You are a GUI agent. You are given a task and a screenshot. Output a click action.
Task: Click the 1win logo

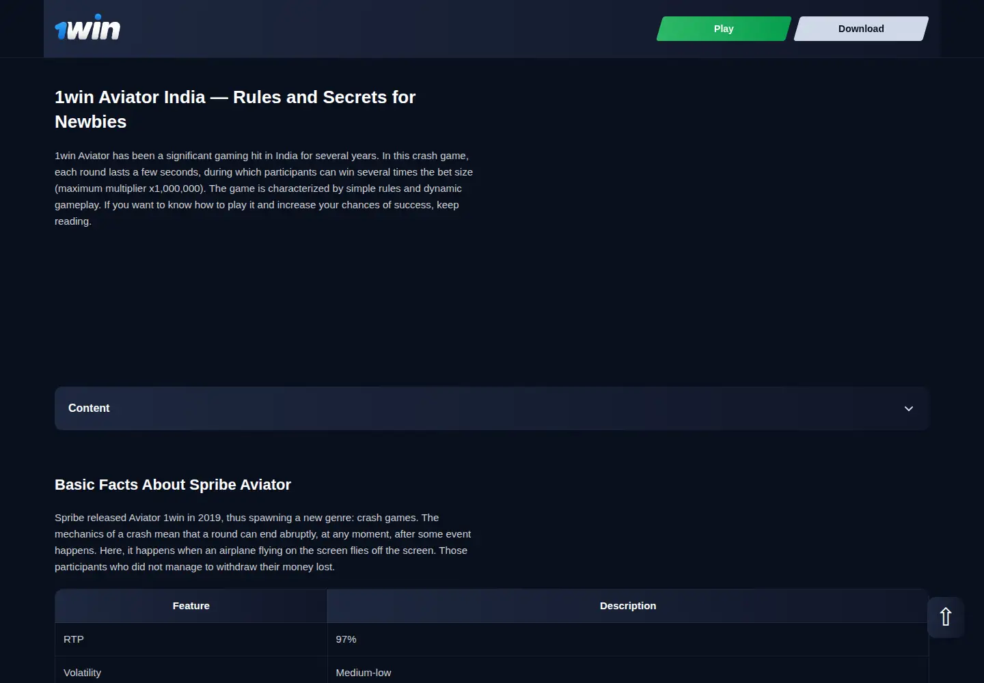(87, 28)
